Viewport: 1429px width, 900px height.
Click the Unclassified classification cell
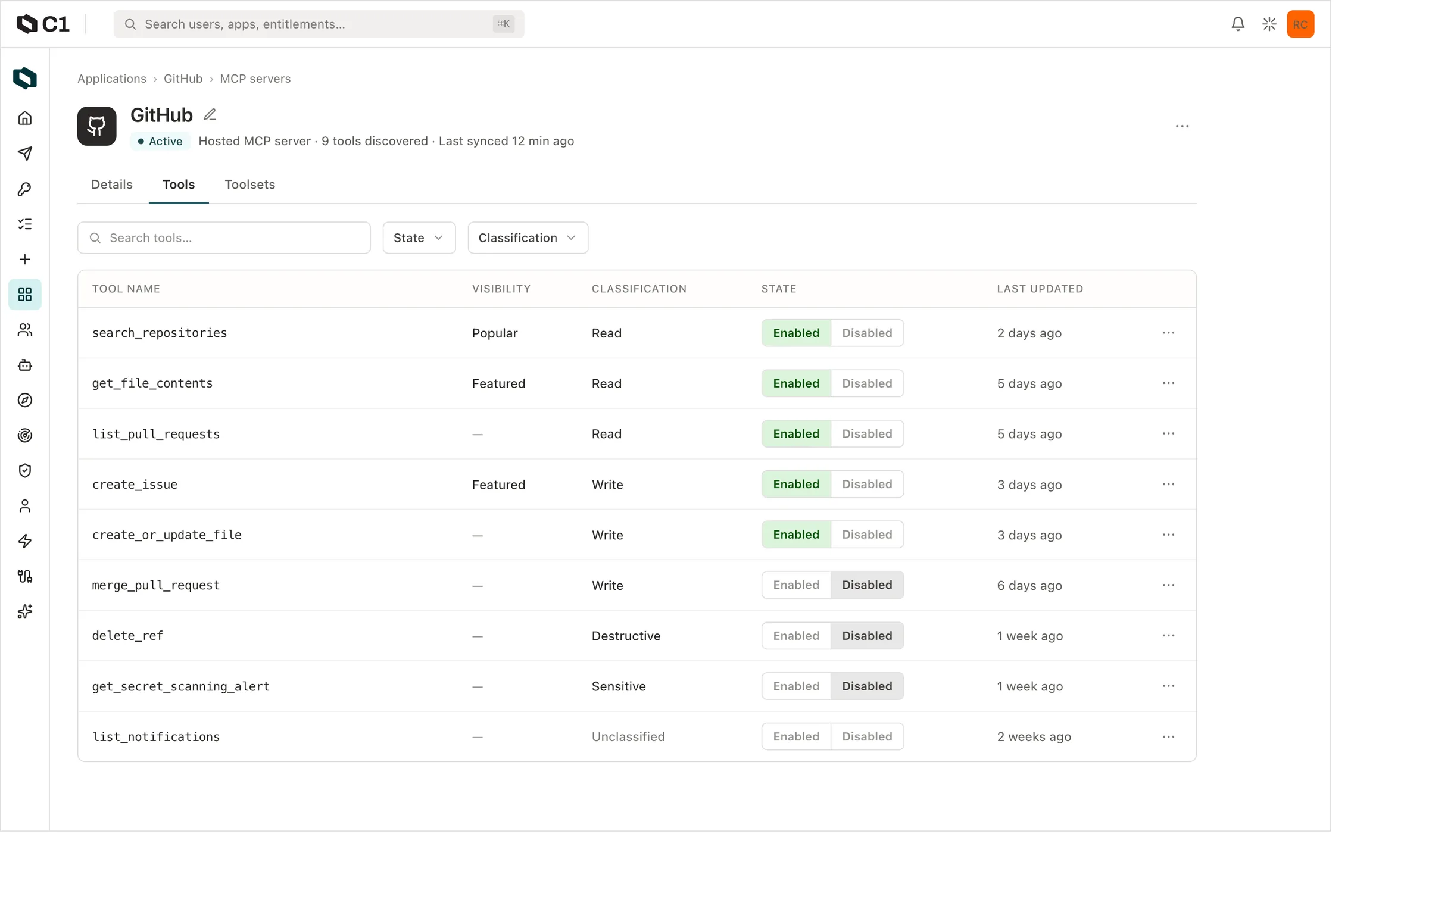628,736
